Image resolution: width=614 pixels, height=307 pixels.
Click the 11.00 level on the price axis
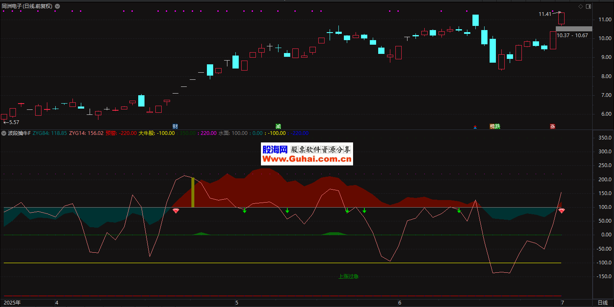(x=605, y=20)
